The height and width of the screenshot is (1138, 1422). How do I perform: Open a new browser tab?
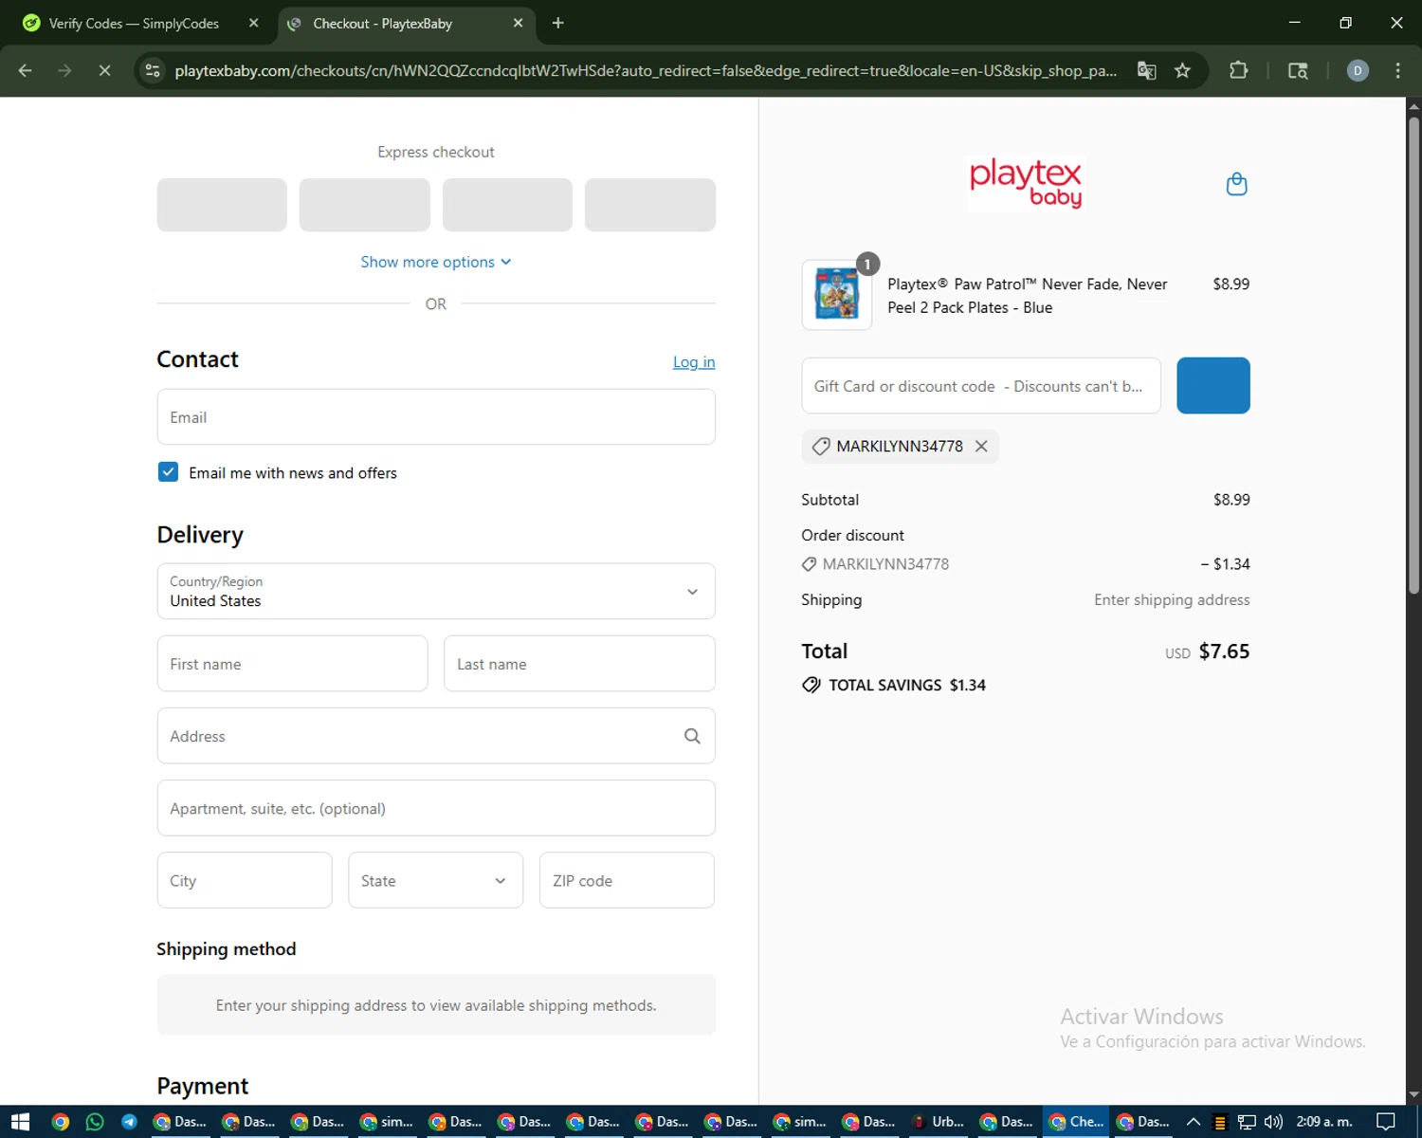pyautogui.click(x=557, y=24)
